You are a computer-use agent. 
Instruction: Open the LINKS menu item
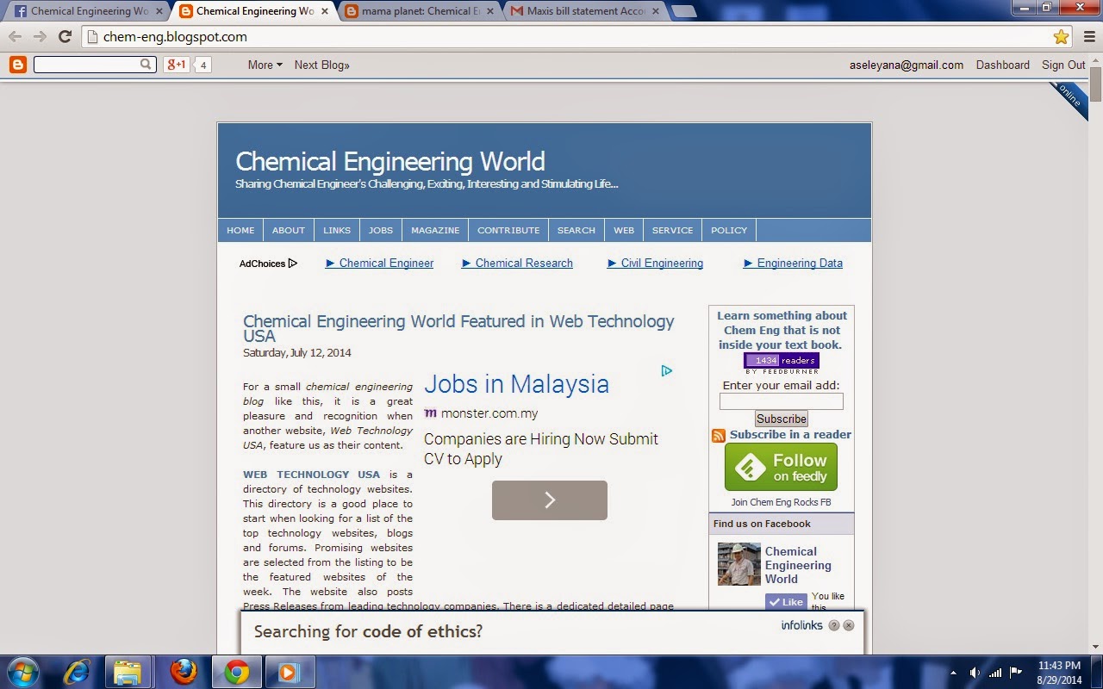click(337, 230)
